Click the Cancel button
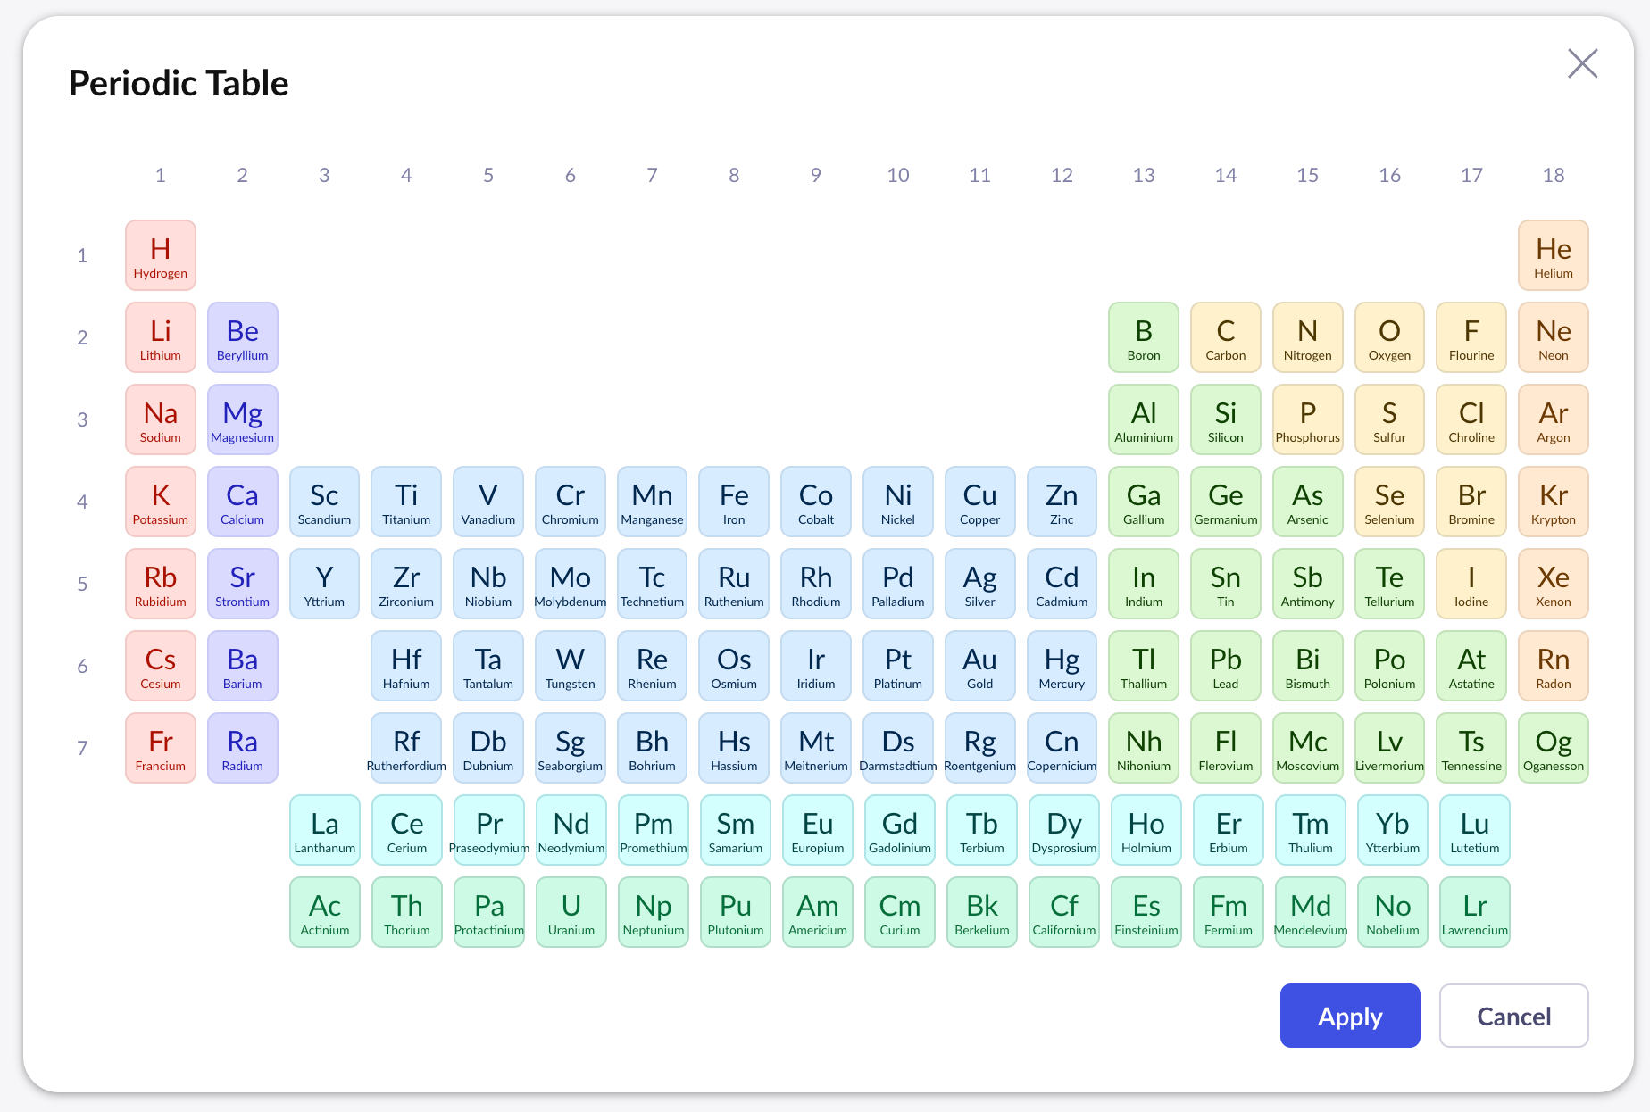Screen dimensions: 1650x1112 pyautogui.click(x=1513, y=1016)
